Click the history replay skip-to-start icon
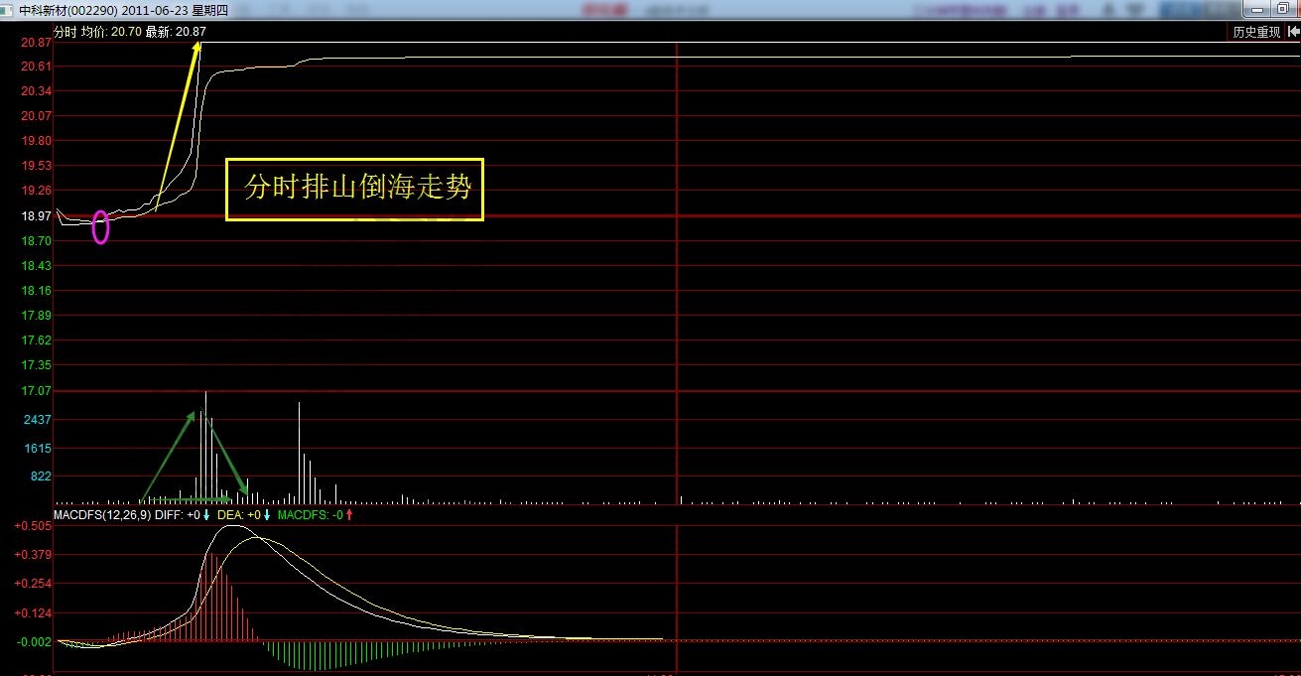Screen dimensions: 1301x676 tap(1293, 31)
